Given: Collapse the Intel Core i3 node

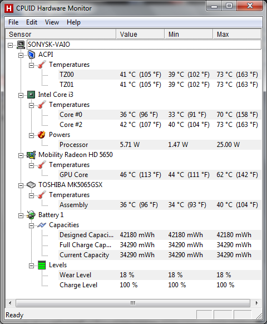Looking at the screenshot, I should click(x=21, y=95).
